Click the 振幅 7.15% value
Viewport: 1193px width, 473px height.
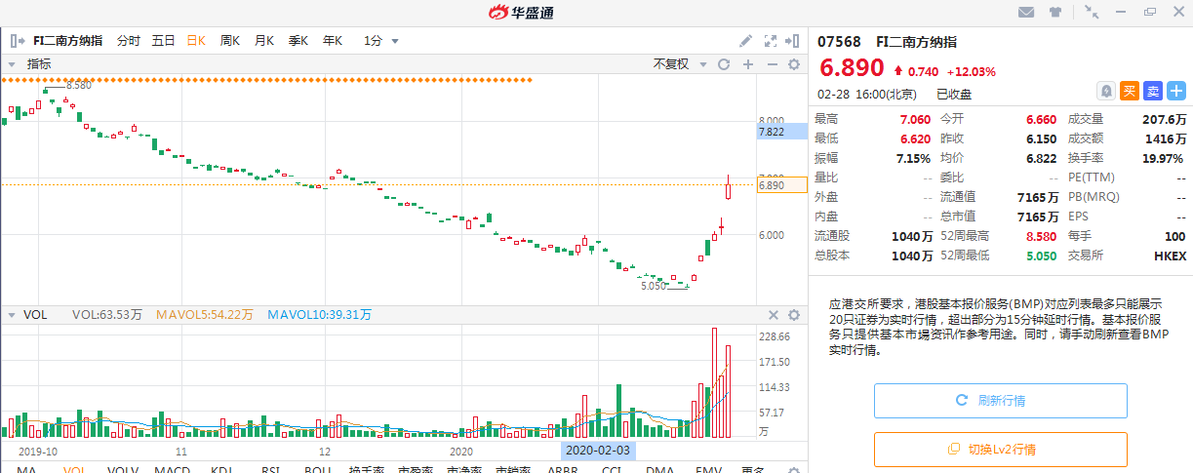pyautogui.click(x=915, y=157)
